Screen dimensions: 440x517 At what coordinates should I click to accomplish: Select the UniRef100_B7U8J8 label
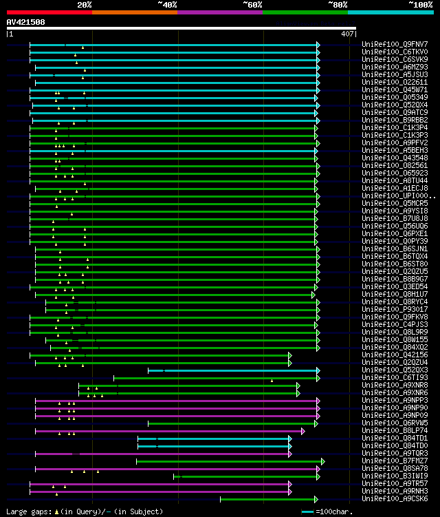coord(395,219)
